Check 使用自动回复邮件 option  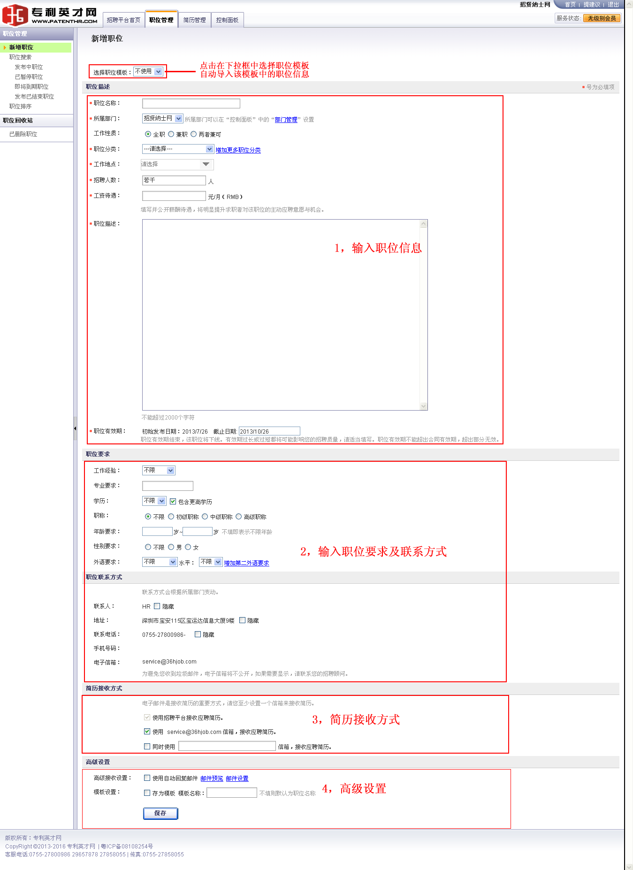pyautogui.click(x=147, y=778)
